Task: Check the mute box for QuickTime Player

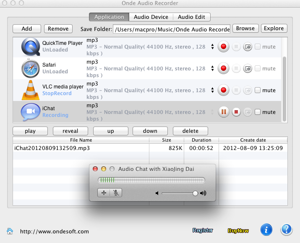Action: click(258, 47)
